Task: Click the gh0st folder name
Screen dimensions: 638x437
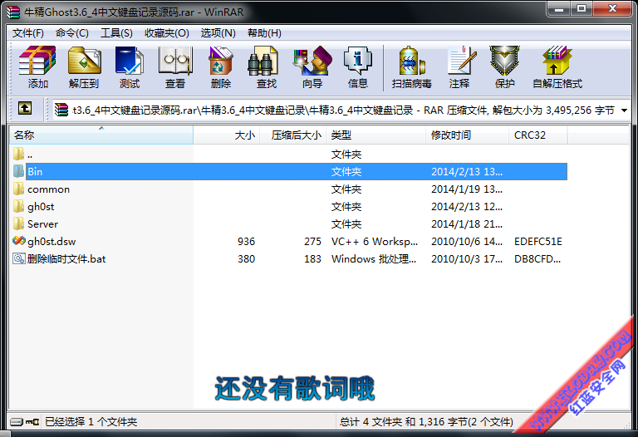Action: pyautogui.click(x=41, y=207)
